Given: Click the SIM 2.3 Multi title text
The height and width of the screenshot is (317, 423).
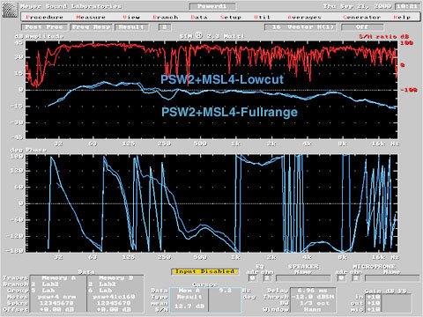Looking at the screenshot, I should pos(212,36).
